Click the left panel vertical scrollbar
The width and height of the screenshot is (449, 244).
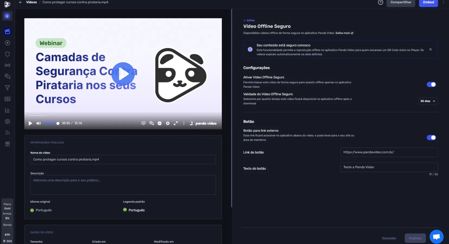click(x=232, y=108)
